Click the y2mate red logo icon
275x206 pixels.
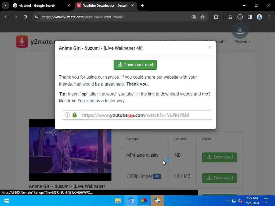tap(22, 42)
